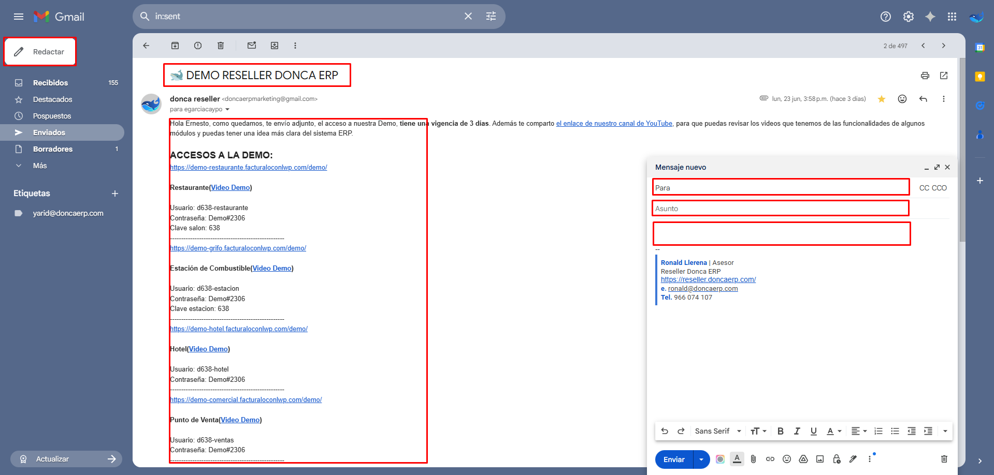Expand recipient details next to egarciacaypo
The height and width of the screenshot is (475, 994).
coord(227,109)
